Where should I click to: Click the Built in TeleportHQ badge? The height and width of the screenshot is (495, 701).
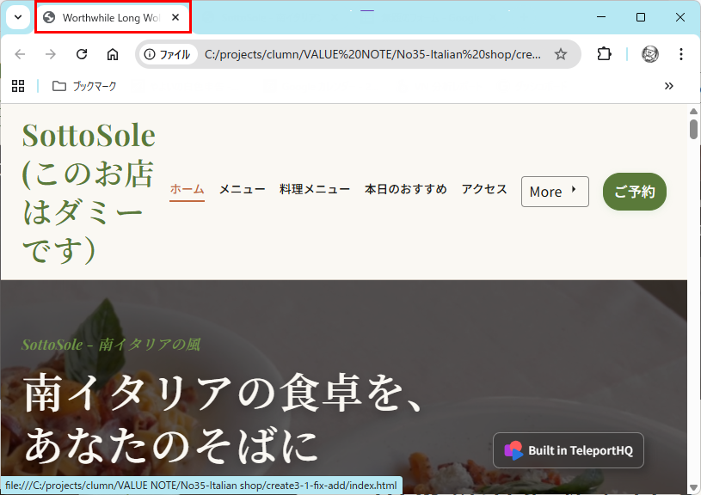click(568, 449)
